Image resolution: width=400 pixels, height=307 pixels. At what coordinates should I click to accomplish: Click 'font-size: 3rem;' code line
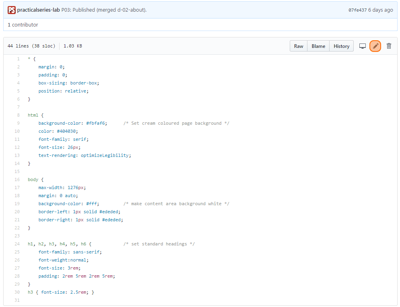pyautogui.click(x=60, y=268)
